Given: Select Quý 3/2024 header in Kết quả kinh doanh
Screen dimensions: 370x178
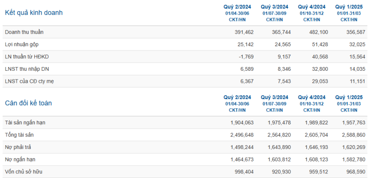Looking at the screenshot, I should click(274, 6).
